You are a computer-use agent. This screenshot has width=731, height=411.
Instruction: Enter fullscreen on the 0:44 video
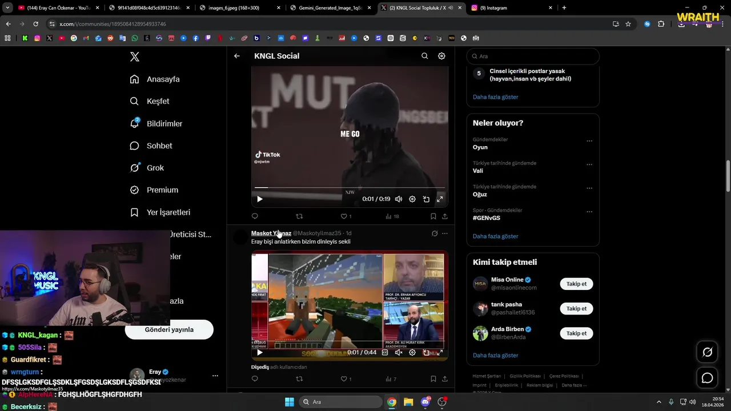click(440, 353)
